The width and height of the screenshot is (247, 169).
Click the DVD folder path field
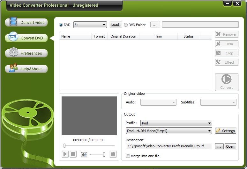[x=200, y=25]
